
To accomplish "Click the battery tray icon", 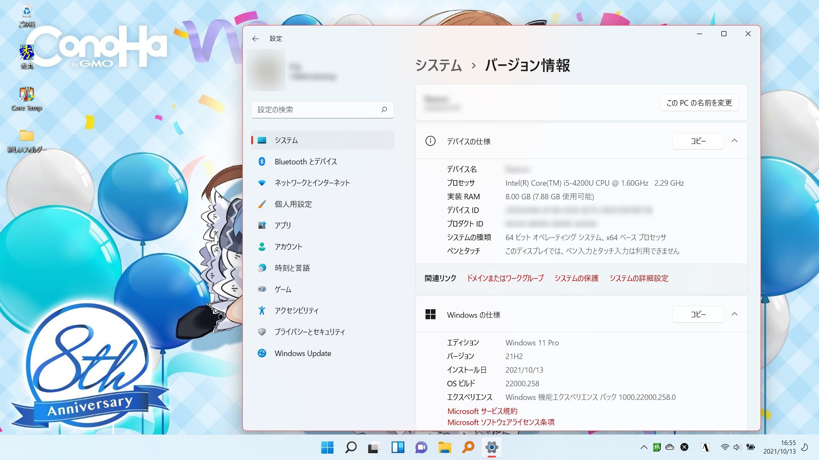I will tap(751, 447).
